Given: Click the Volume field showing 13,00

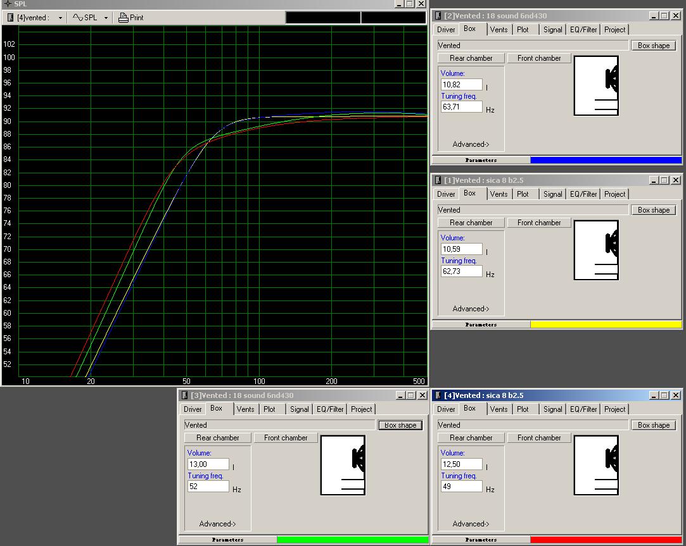Looking at the screenshot, I should click(208, 464).
